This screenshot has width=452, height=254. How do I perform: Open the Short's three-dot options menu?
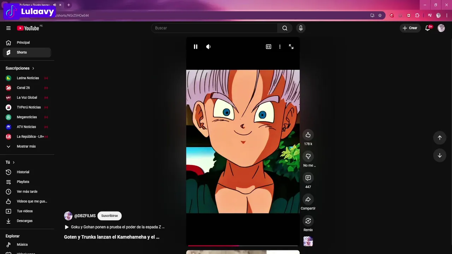pyautogui.click(x=280, y=47)
